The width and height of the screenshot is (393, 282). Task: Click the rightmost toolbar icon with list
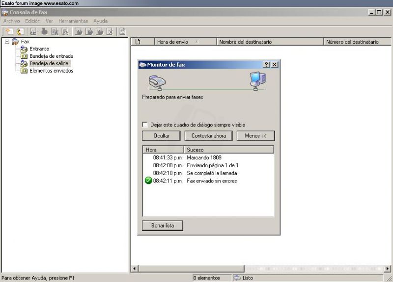122,31
